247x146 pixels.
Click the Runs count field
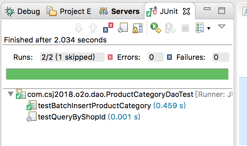tap(72, 57)
